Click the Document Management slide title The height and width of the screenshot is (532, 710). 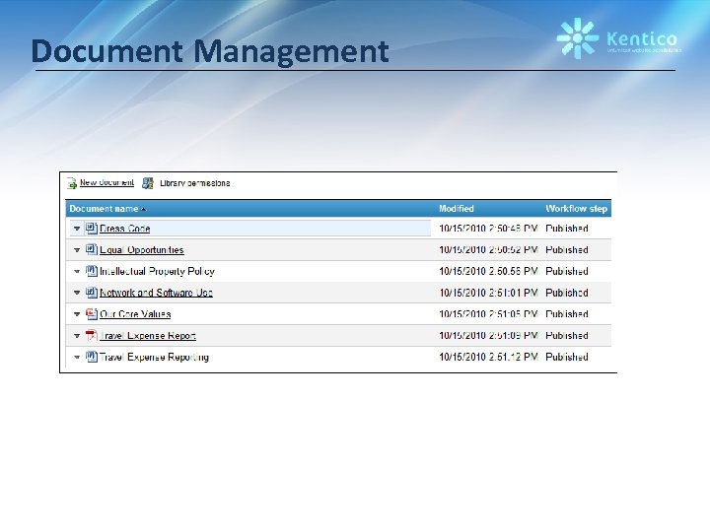(x=210, y=51)
